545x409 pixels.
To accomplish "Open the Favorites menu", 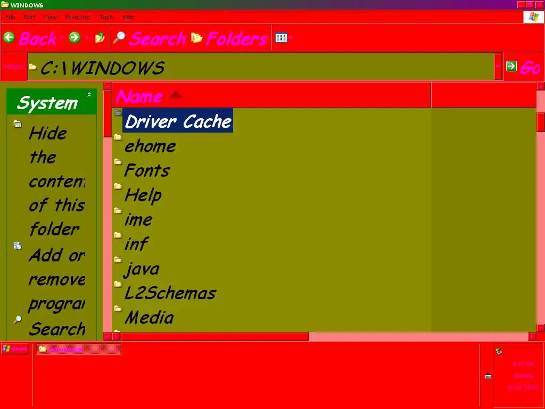I will click(78, 17).
